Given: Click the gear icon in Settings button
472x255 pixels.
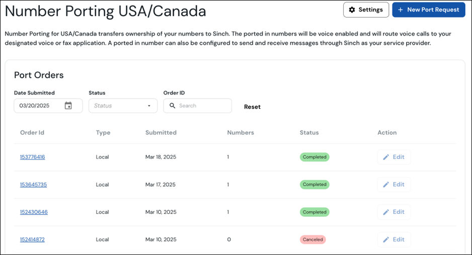Looking at the screenshot, I should pyautogui.click(x=352, y=10).
